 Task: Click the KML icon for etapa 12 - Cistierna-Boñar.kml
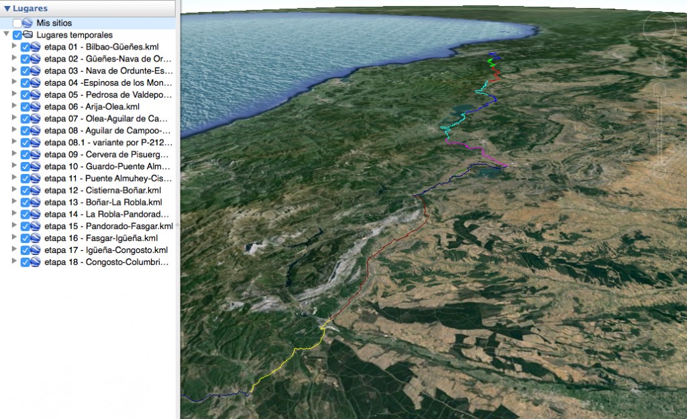(35, 190)
